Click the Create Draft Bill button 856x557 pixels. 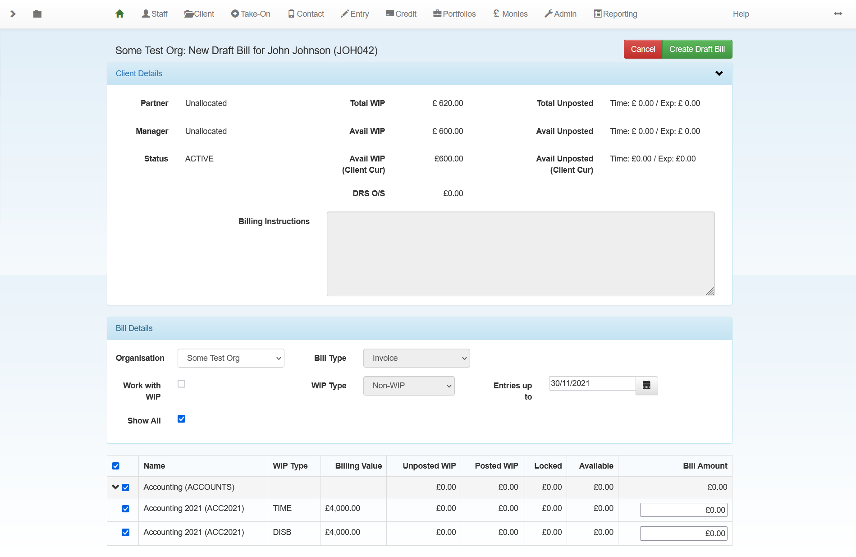(x=697, y=49)
